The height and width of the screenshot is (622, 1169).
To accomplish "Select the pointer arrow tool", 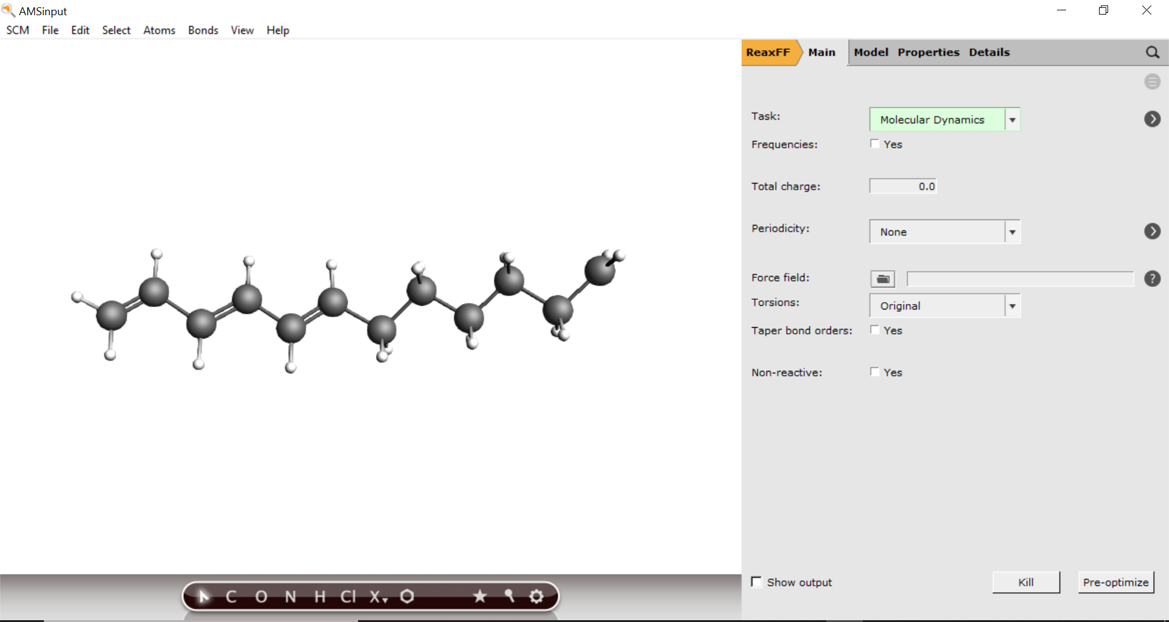I will click(204, 596).
